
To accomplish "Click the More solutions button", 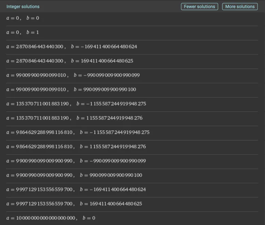I will click(x=240, y=6).
